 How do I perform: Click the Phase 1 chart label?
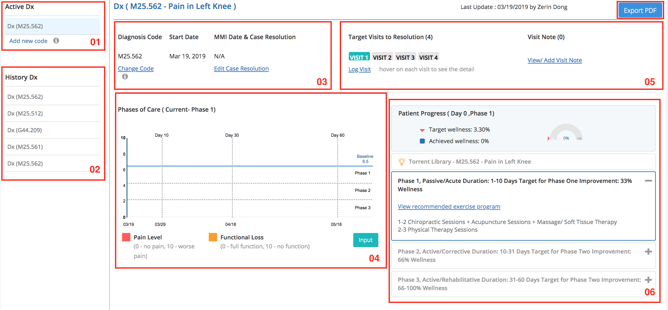[363, 173]
